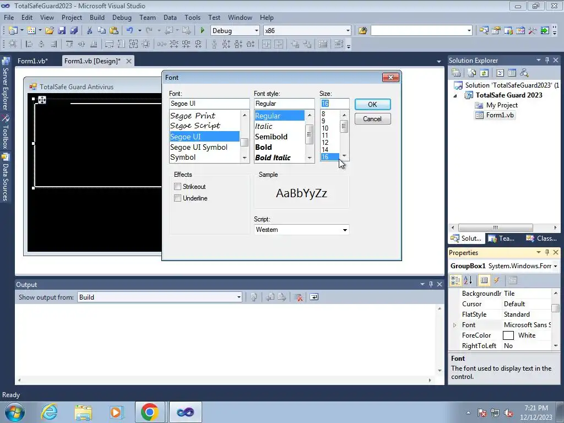The image size is (564, 423).
Task: Sort properties alphabetically with A-Z icon
Action: click(468, 280)
